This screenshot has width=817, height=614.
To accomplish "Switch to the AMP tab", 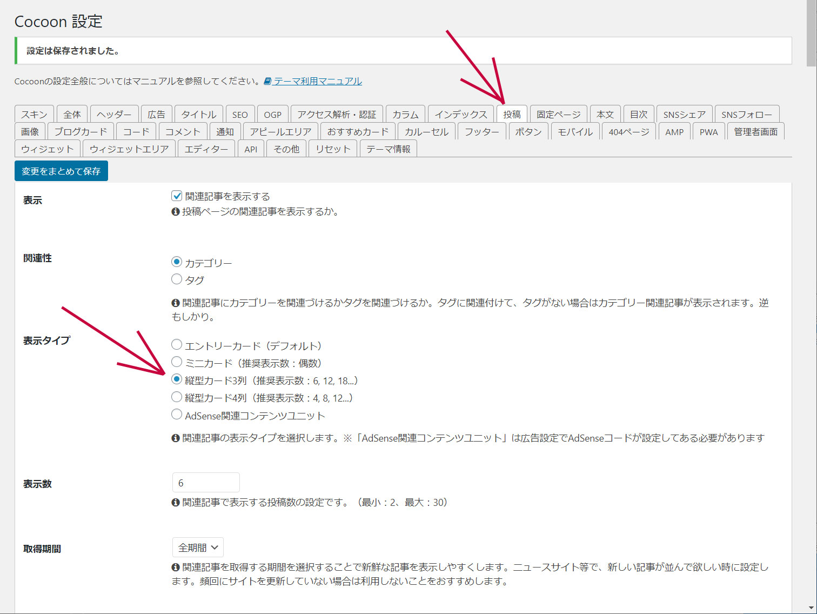I will click(674, 131).
